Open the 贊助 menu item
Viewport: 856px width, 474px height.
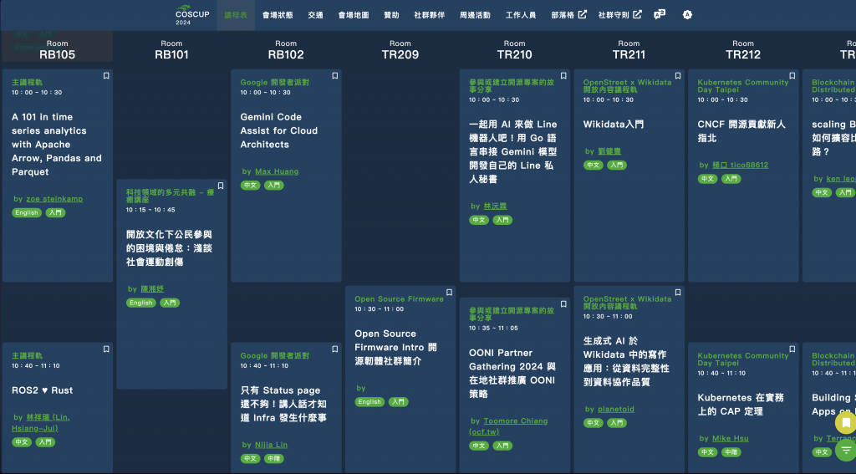(391, 15)
